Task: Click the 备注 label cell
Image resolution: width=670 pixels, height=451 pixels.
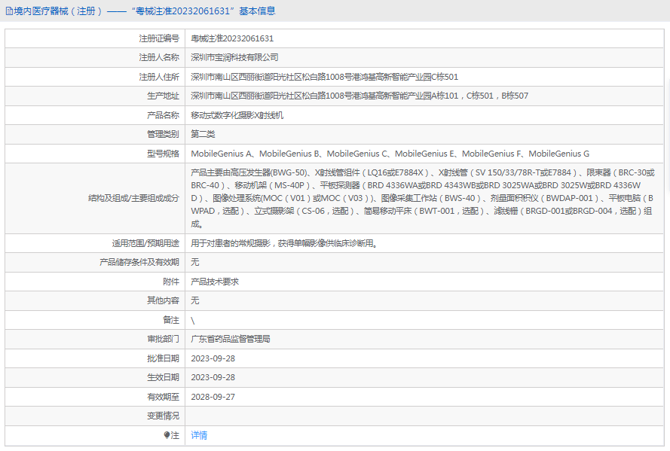Action: click(95, 320)
